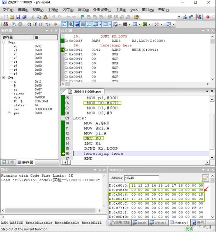This screenshot has height=232, width=216.
Task: Open the Memory window dropdown arrow
Action: point(110,24)
